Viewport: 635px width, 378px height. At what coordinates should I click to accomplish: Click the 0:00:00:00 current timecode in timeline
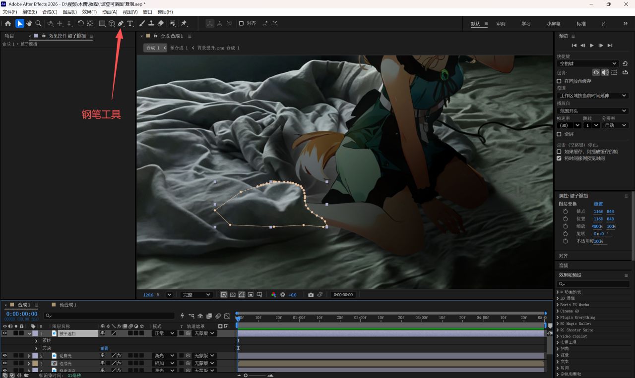pos(22,314)
